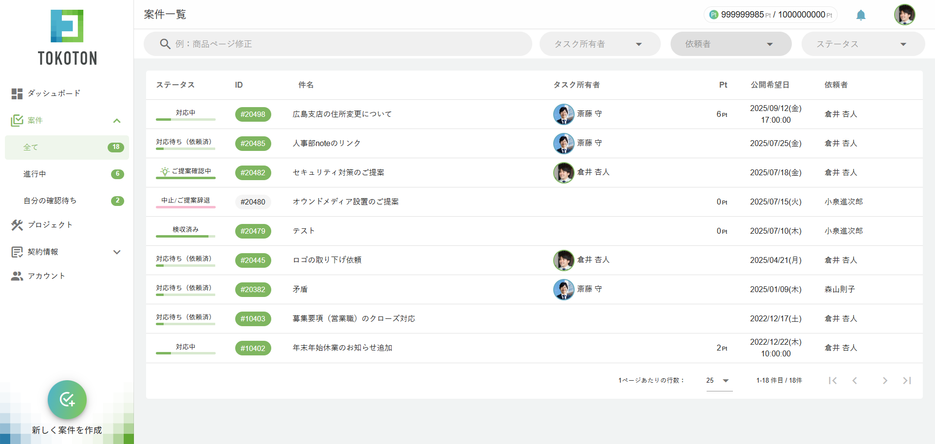
Task: Click the search magnifier icon
Action: (165, 44)
